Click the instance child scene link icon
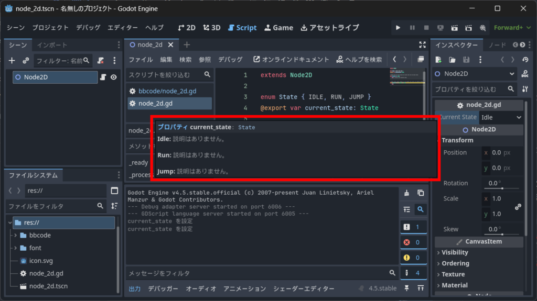The width and height of the screenshot is (537, 301). (x=26, y=61)
